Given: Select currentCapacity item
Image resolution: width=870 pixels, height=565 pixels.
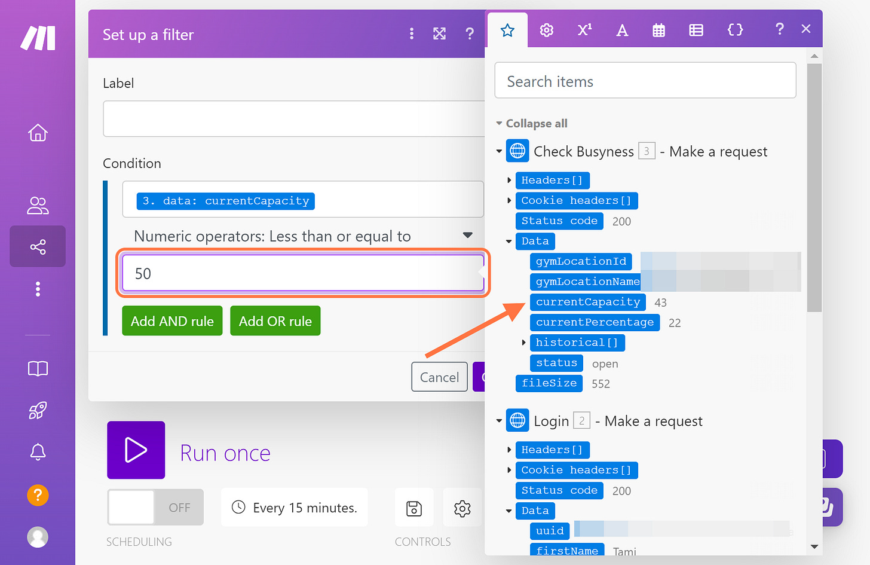Looking at the screenshot, I should (587, 302).
